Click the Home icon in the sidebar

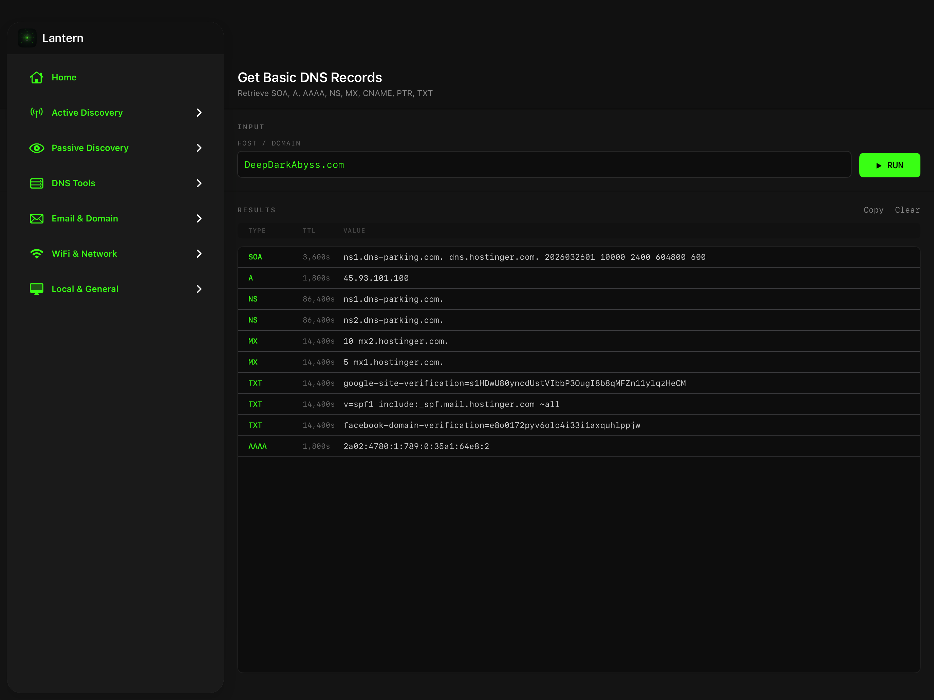[x=37, y=77]
